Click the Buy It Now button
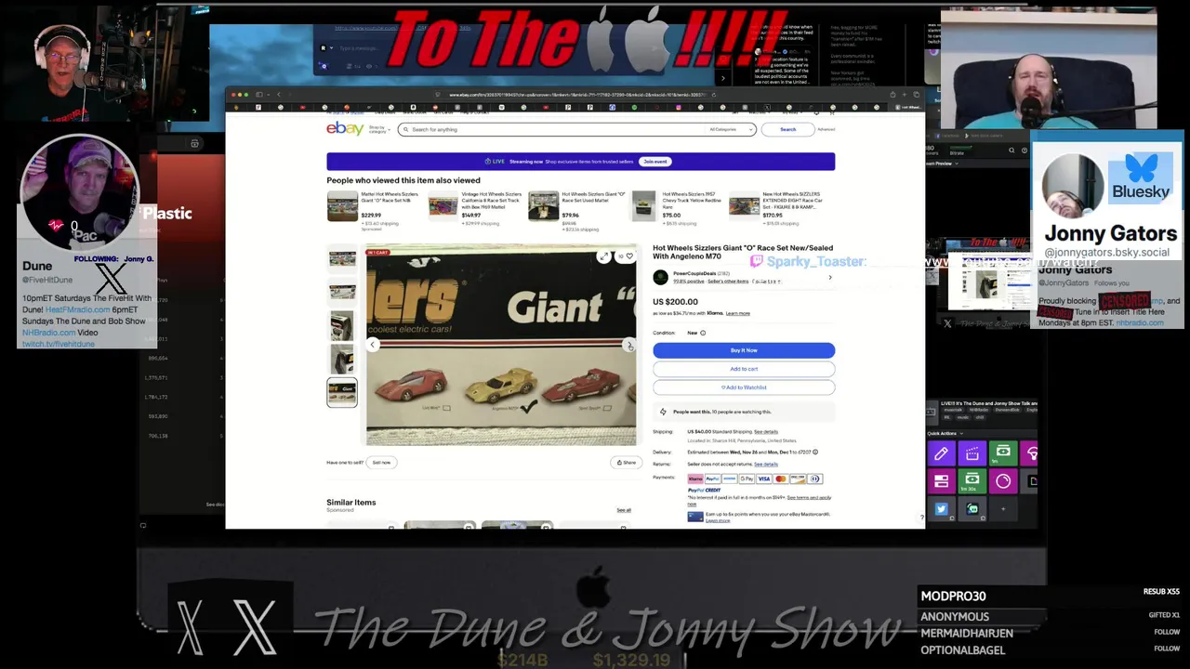The height and width of the screenshot is (669, 1190). coord(744,350)
